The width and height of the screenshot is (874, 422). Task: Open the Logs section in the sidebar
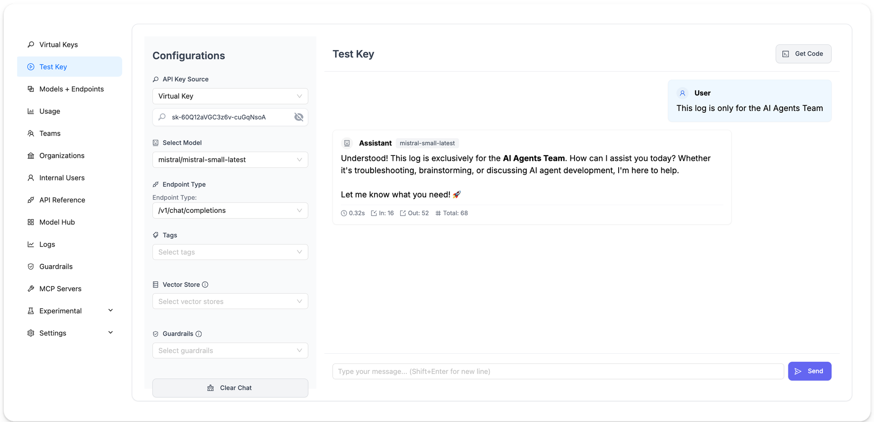click(x=47, y=244)
